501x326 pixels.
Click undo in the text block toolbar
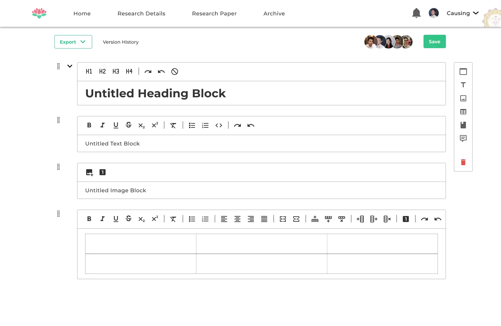click(251, 125)
